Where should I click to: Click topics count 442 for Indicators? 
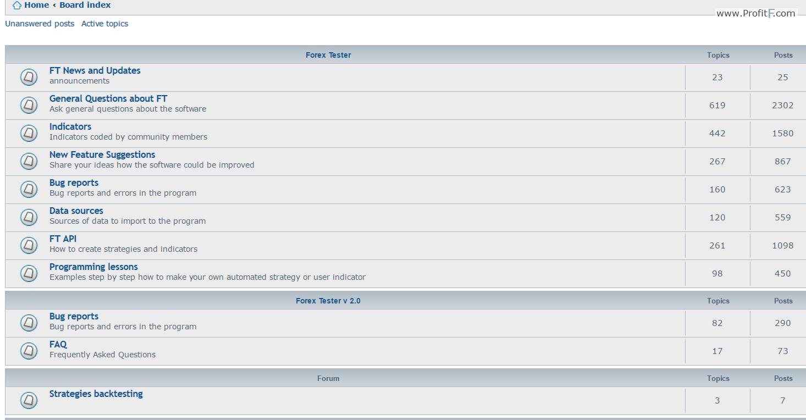coord(717,134)
